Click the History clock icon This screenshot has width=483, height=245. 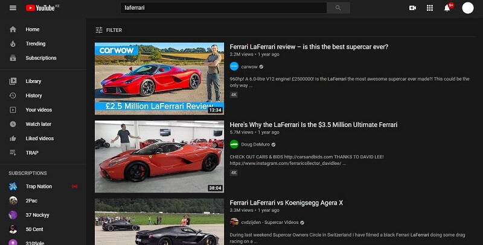pyautogui.click(x=13, y=96)
